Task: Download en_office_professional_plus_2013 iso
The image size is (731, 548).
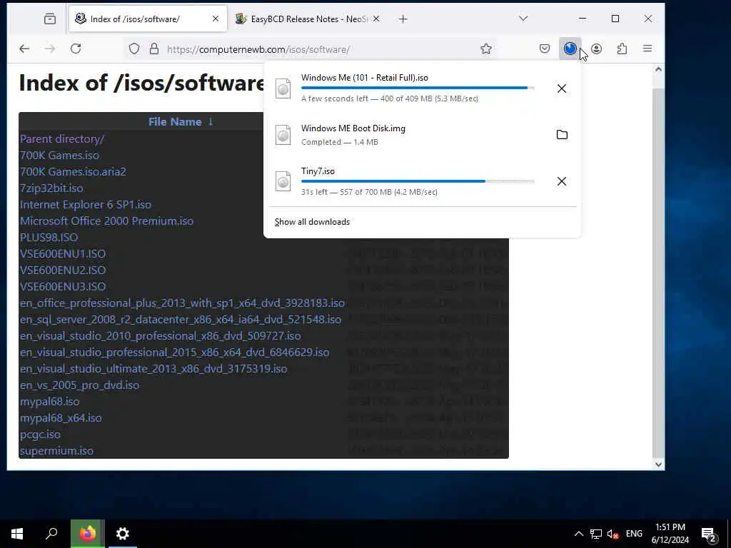Action: click(182, 303)
